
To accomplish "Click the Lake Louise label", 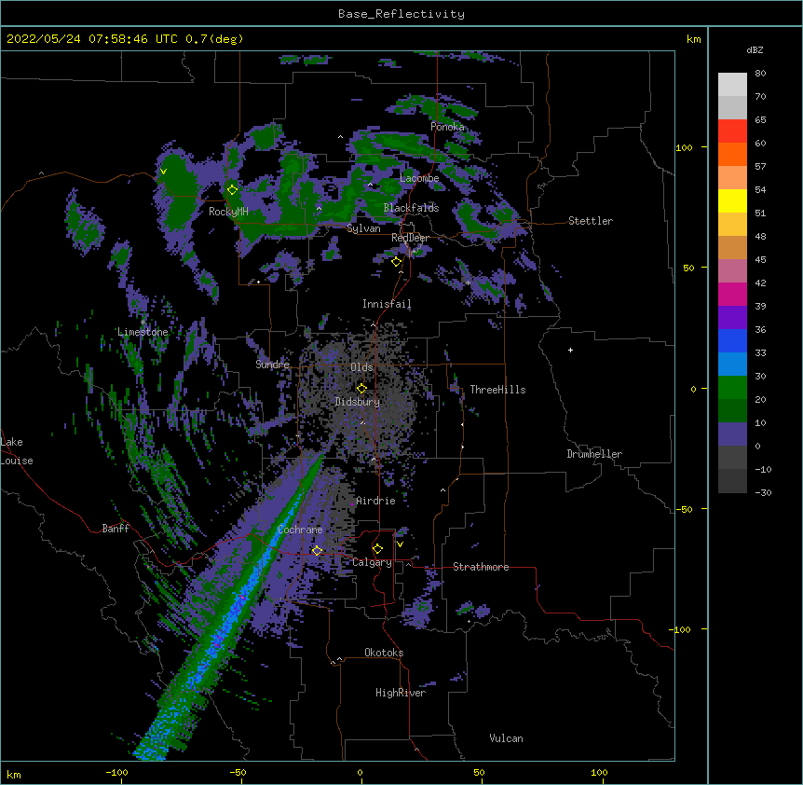I will tap(17, 451).
